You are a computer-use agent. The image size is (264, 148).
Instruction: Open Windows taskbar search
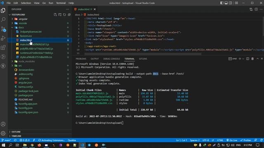10,145
